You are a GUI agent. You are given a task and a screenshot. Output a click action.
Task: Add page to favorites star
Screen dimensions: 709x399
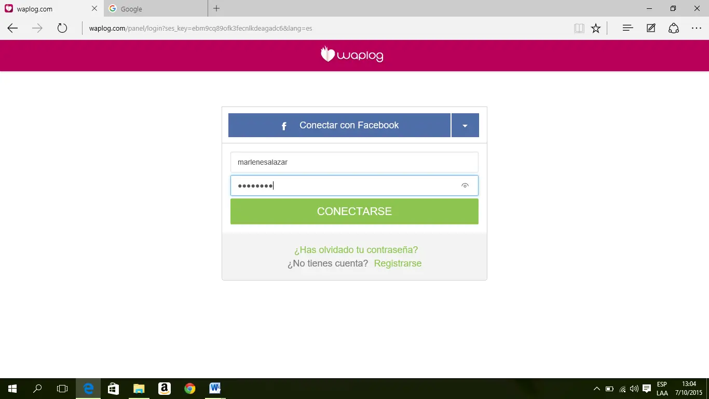click(596, 28)
